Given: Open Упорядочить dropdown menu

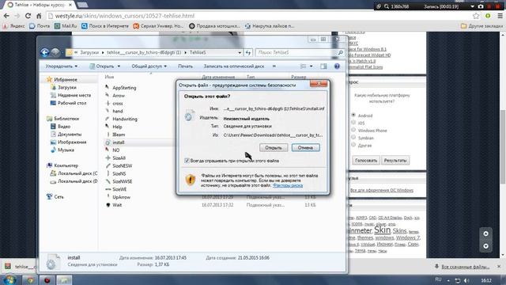Looking at the screenshot, I should coord(62,66).
